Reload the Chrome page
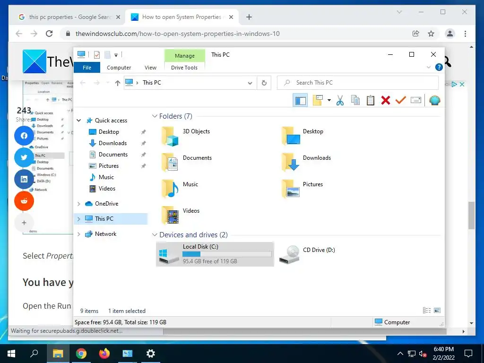The image size is (484, 363). pos(49,34)
